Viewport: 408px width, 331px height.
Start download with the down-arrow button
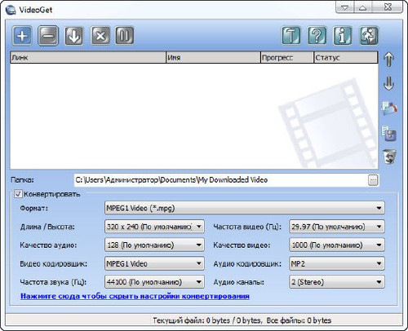73,35
